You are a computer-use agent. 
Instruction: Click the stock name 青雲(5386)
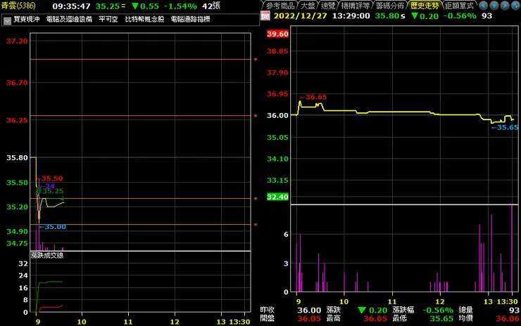point(18,6)
